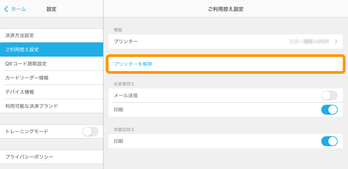The width and height of the screenshot is (348, 169).
Task: Tap the back chevron beside ホーム
Action: (6, 9)
